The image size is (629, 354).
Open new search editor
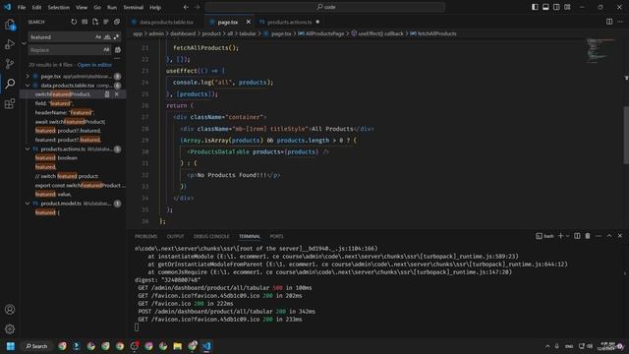[95, 22]
